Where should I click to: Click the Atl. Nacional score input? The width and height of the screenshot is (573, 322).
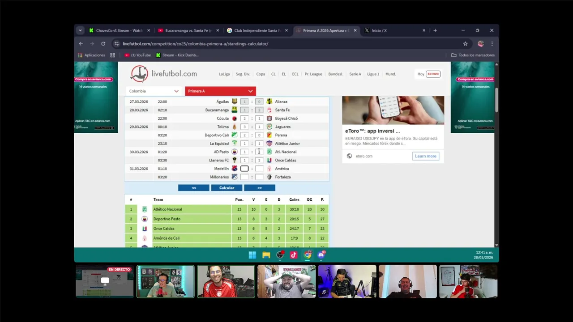click(259, 152)
